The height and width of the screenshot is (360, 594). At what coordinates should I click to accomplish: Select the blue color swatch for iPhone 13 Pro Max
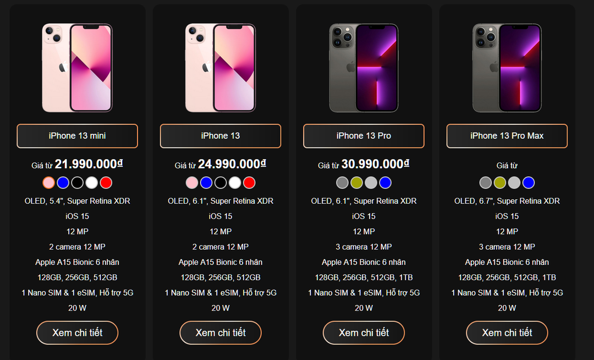[529, 182]
